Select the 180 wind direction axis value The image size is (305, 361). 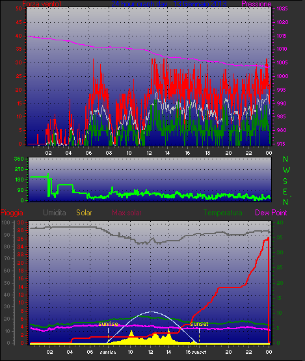coord(19,180)
